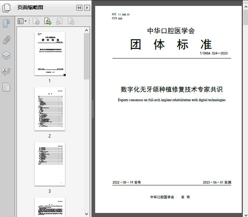This screenshot has width=248, height=217.
Task: Click the 页面缩略图 panel title
Action: tap(30, 7)
